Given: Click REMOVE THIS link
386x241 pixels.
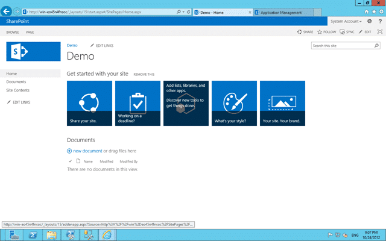Looking at the screenshot, I should 144,74.
